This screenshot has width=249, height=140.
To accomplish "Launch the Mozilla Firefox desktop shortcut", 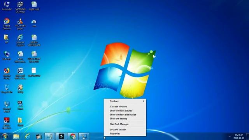I will (x=7, y=73).
